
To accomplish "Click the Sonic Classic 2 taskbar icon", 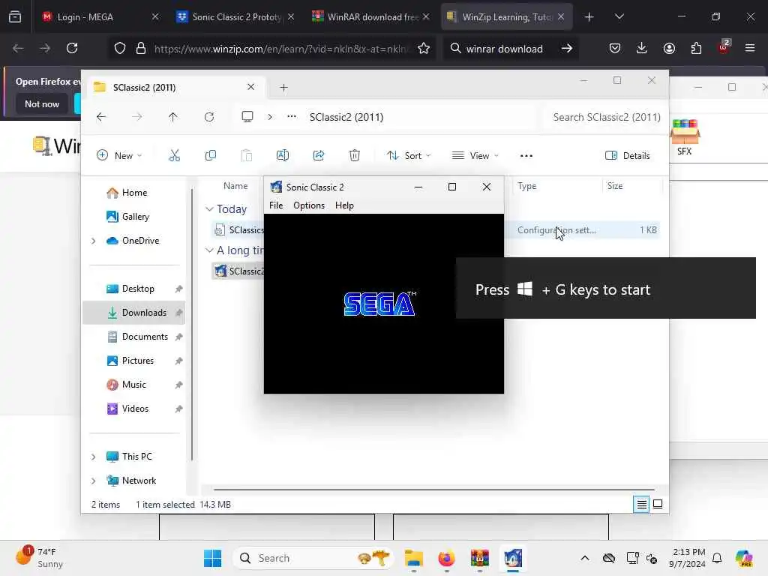I will point(513,558).
